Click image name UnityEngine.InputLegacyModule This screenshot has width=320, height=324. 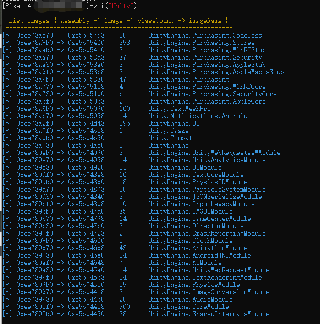(201, 204)
